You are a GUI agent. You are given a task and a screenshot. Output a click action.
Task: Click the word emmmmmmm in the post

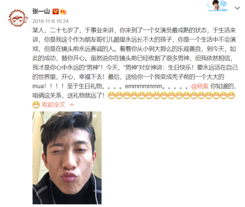pos(144,86)
